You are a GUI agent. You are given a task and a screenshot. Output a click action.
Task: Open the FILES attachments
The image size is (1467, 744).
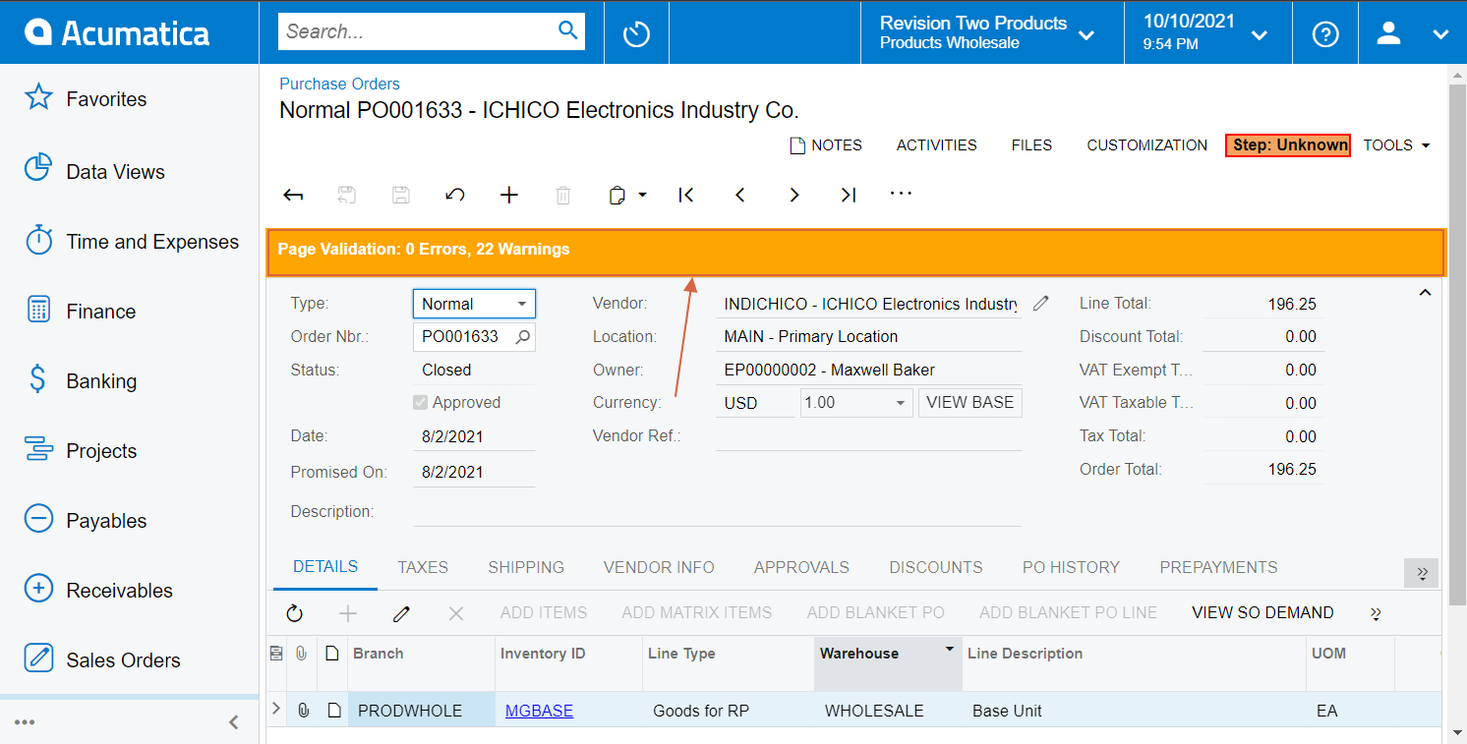point(1031,145)
